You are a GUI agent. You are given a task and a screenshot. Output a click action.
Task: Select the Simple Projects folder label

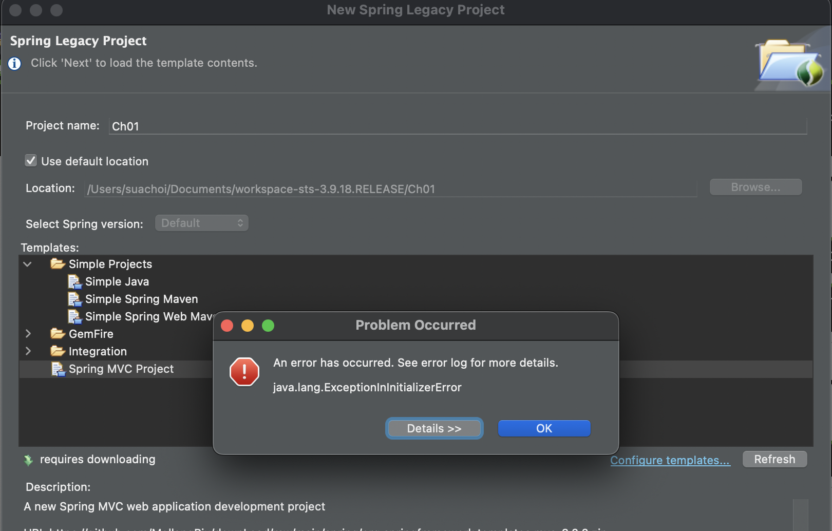(110, 264)
